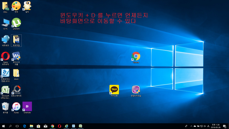Image resolution: width=229 pixels, height=129 pixels.
Task: Launch Opera from the taskbar
Action: point(59,126)
